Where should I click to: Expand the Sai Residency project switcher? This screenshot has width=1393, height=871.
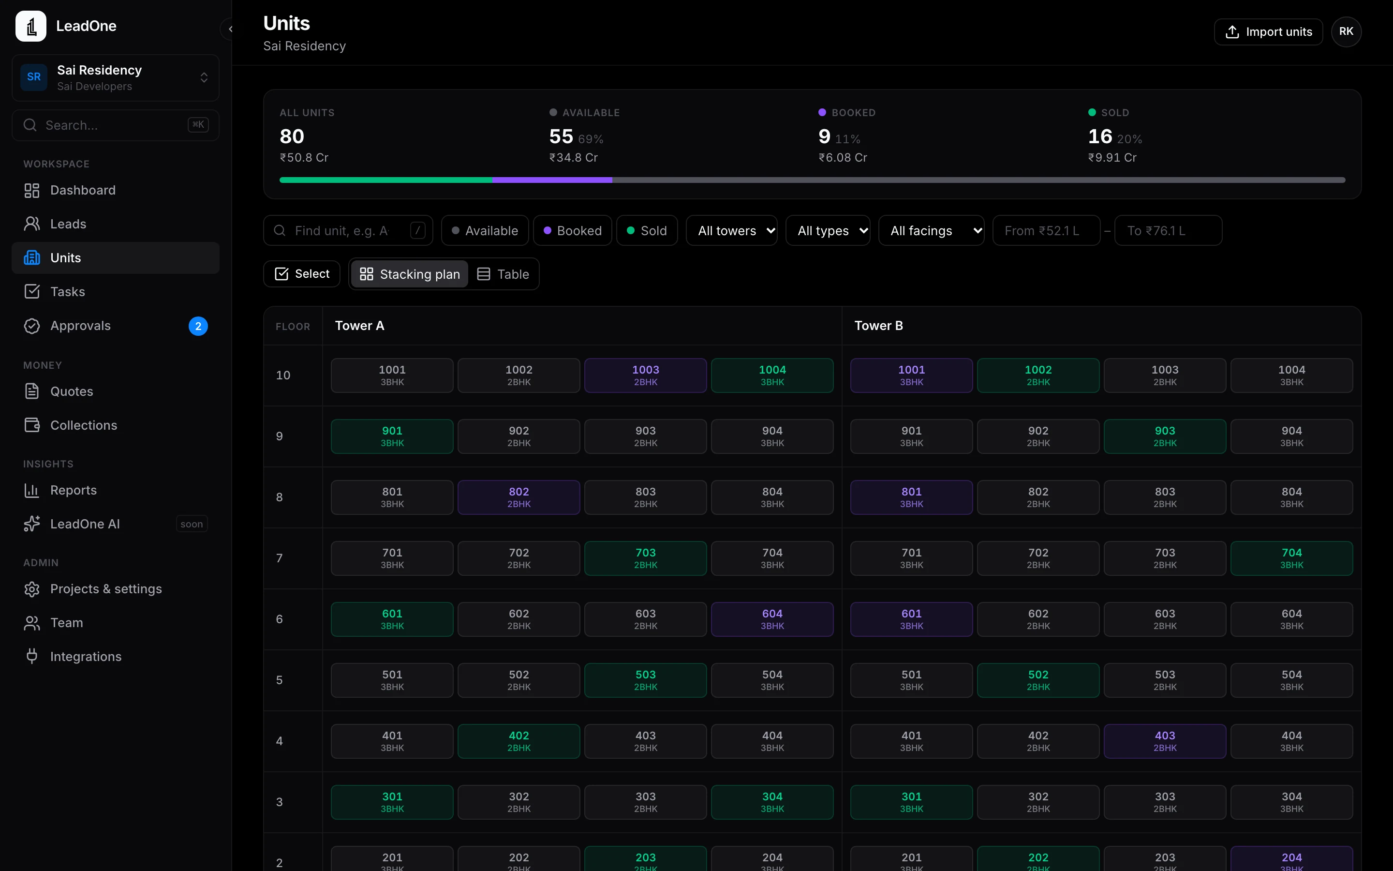[116, 78]
